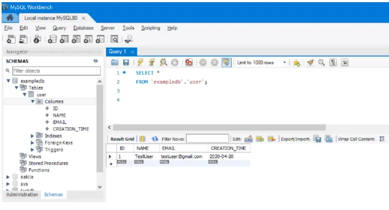The image size is (389, 210).
Task: Rollback transaction X icon
Action: point(214,62)
